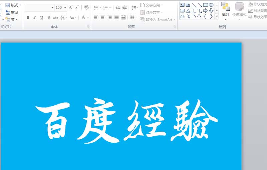Open the font color A dropdown

[88, 17]
